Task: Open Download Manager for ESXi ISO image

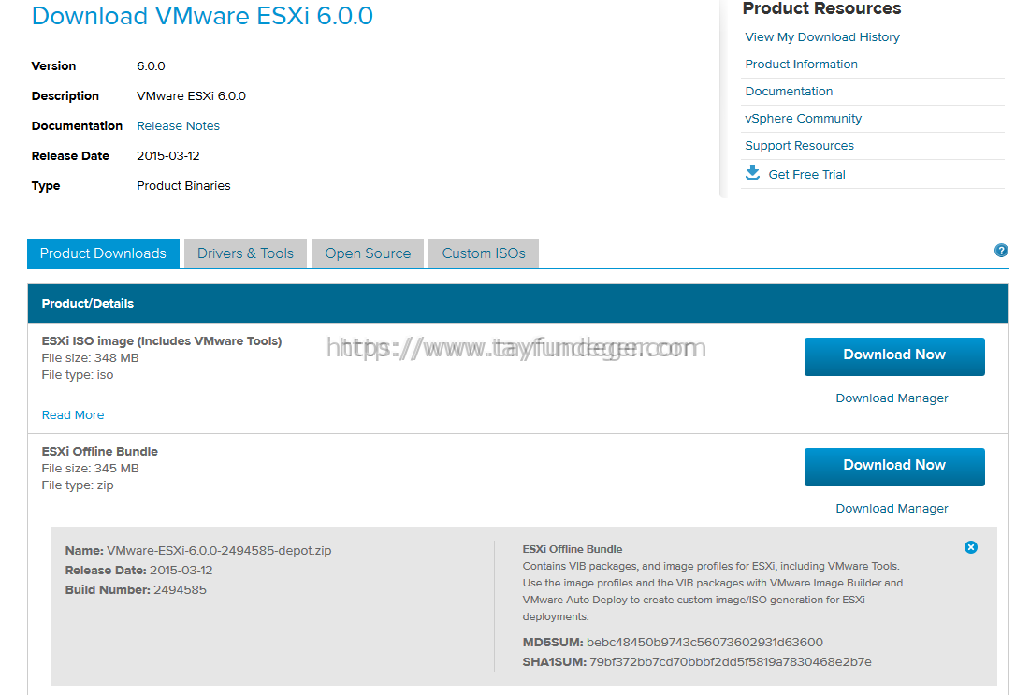Action: pyautogui.click(x=892, y=398)
